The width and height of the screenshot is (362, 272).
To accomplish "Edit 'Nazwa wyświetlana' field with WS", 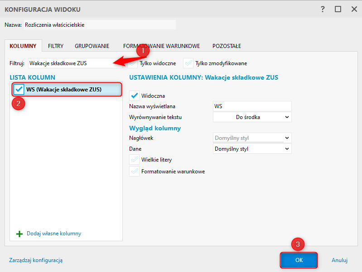I will pyautogui.click(x=252, y=106).
